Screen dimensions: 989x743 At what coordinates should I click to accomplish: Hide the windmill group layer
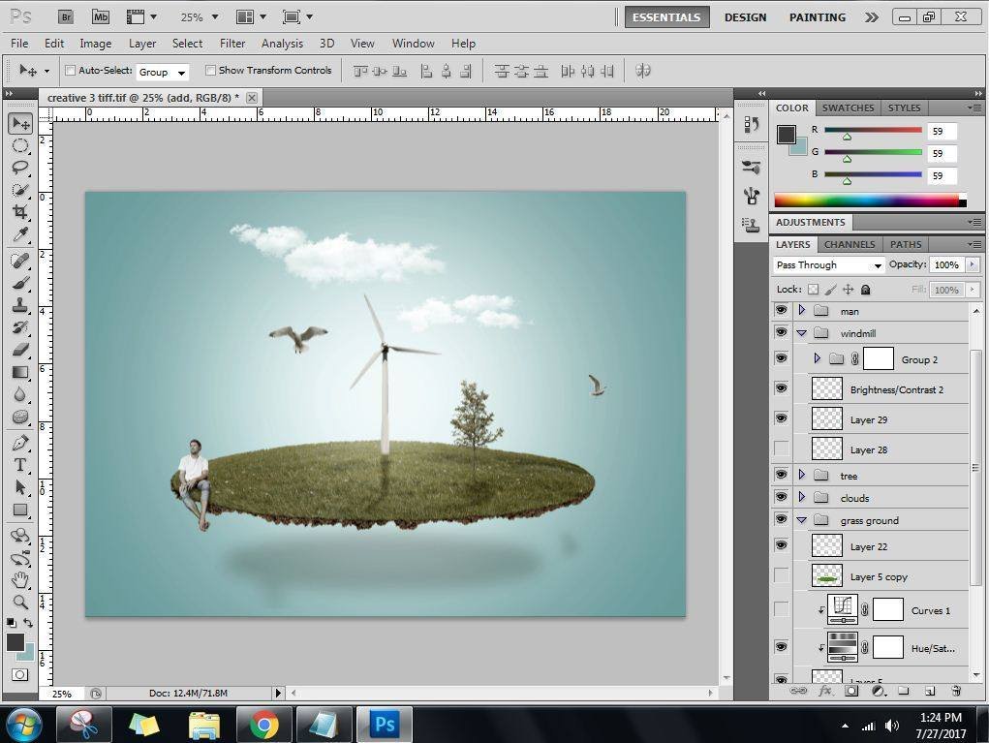(781, 332)
